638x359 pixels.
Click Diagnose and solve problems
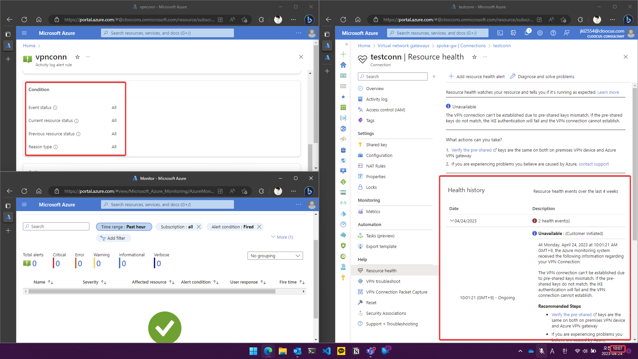tap(542, 76)
